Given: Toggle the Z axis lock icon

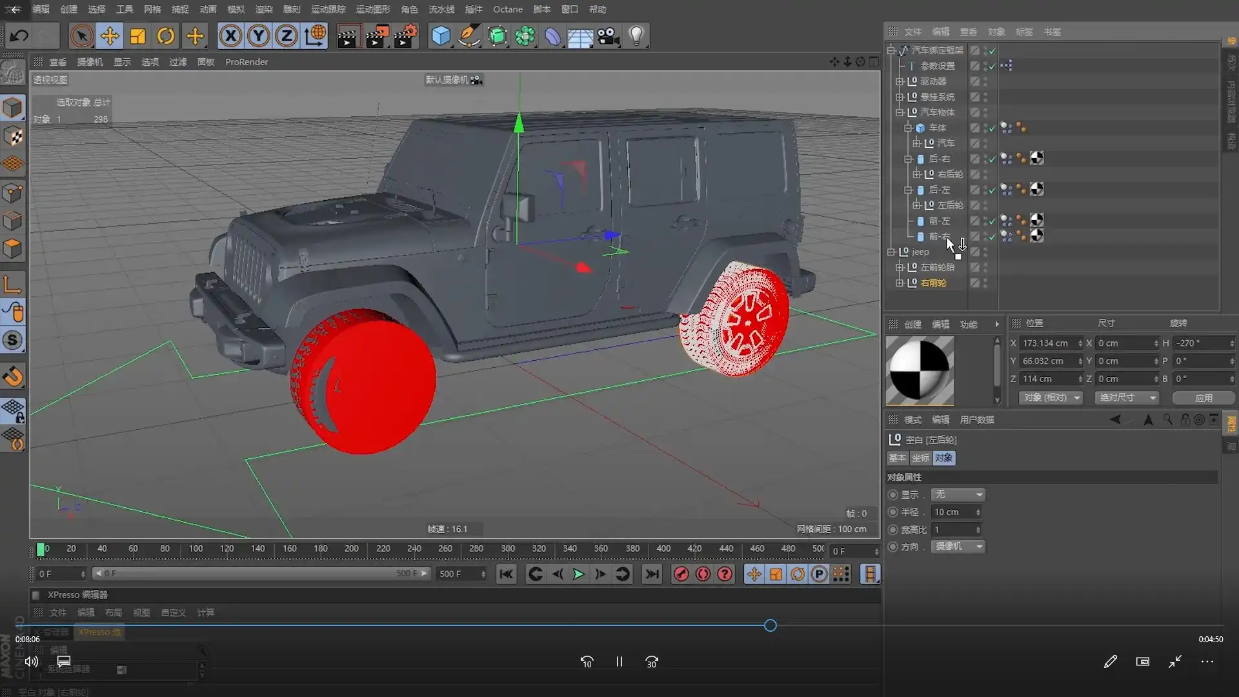Looking at the screenshot, I should (x=285, y=35).
